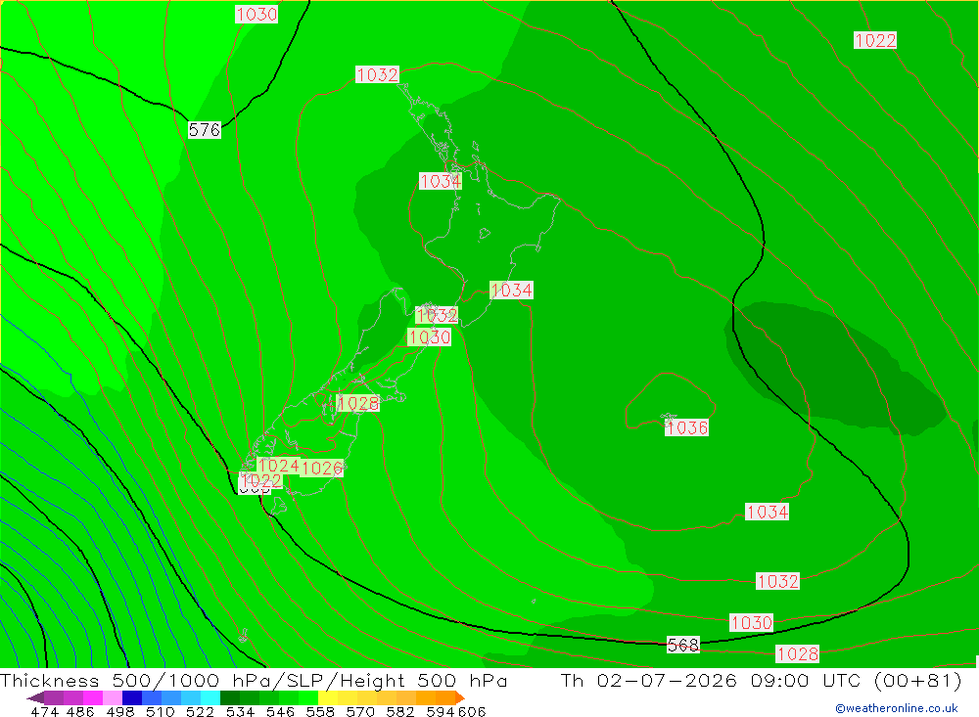Click the 1030 label above the 568 contour

coord(752,622)
